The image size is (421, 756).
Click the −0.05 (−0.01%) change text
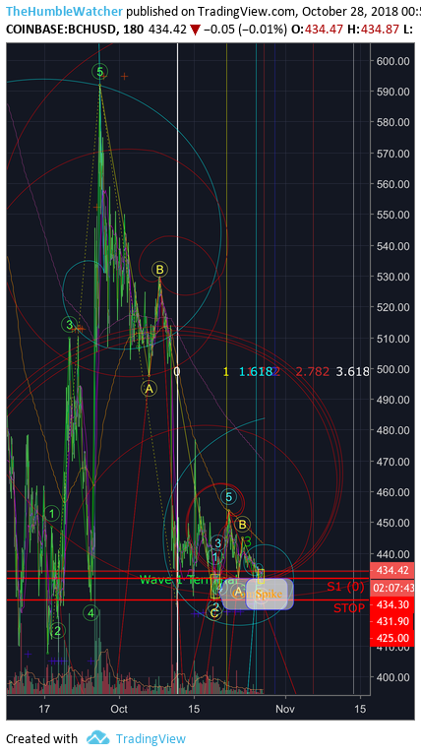coord(246,30)
